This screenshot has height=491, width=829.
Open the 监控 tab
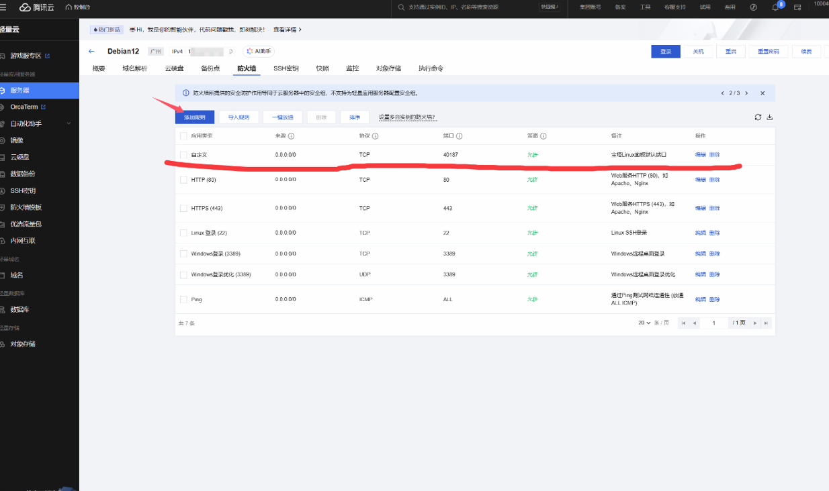pyautogui.click(x=352, y=68)
